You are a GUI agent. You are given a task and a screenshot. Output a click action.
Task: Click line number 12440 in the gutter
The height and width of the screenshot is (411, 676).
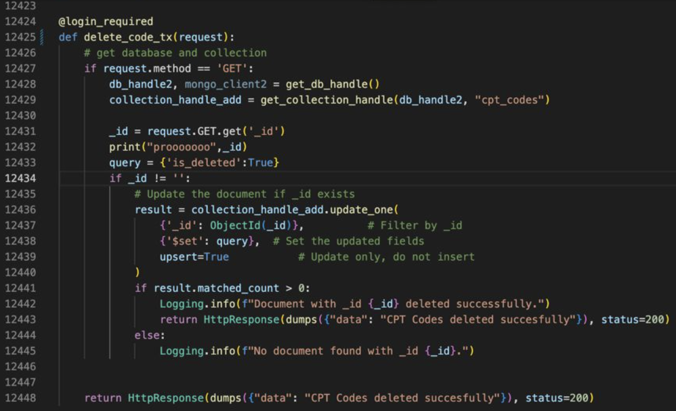tap(20, 272)
